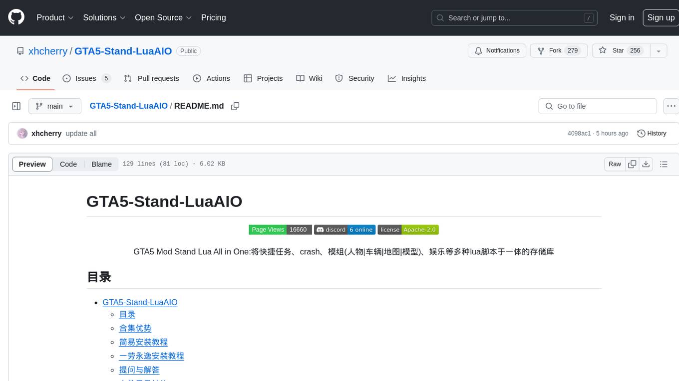
Task: Open xhcherry avatar in commit row
Action: [22, 134]
